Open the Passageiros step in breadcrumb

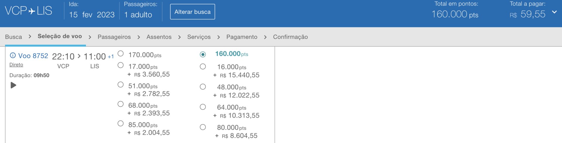point(114,37)
